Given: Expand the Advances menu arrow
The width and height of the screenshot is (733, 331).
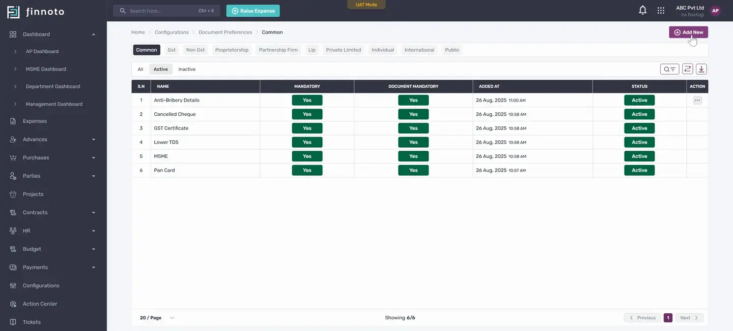Looking at the screenshot, I should click(x=94, y=140).
